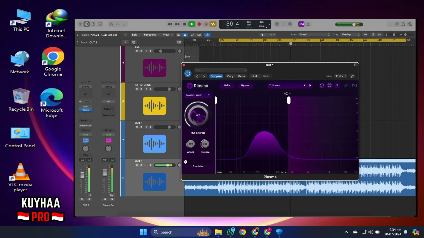Open the VLC media player desktop icon
This screenshot has height=238, width=424.
pyautogui.click(x=21, y=178)
